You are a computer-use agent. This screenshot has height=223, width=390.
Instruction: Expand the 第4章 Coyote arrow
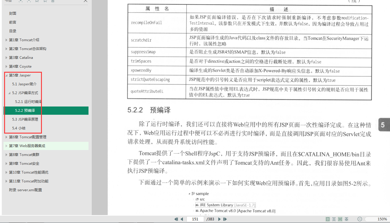coord(6,66)
